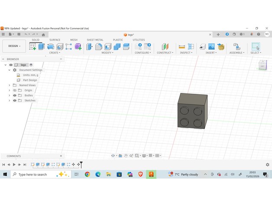Image resolution: width=272 pixels, height=204 pixels.
Task: Select the Offset Face tool
Action: click(x=126, y=47)
